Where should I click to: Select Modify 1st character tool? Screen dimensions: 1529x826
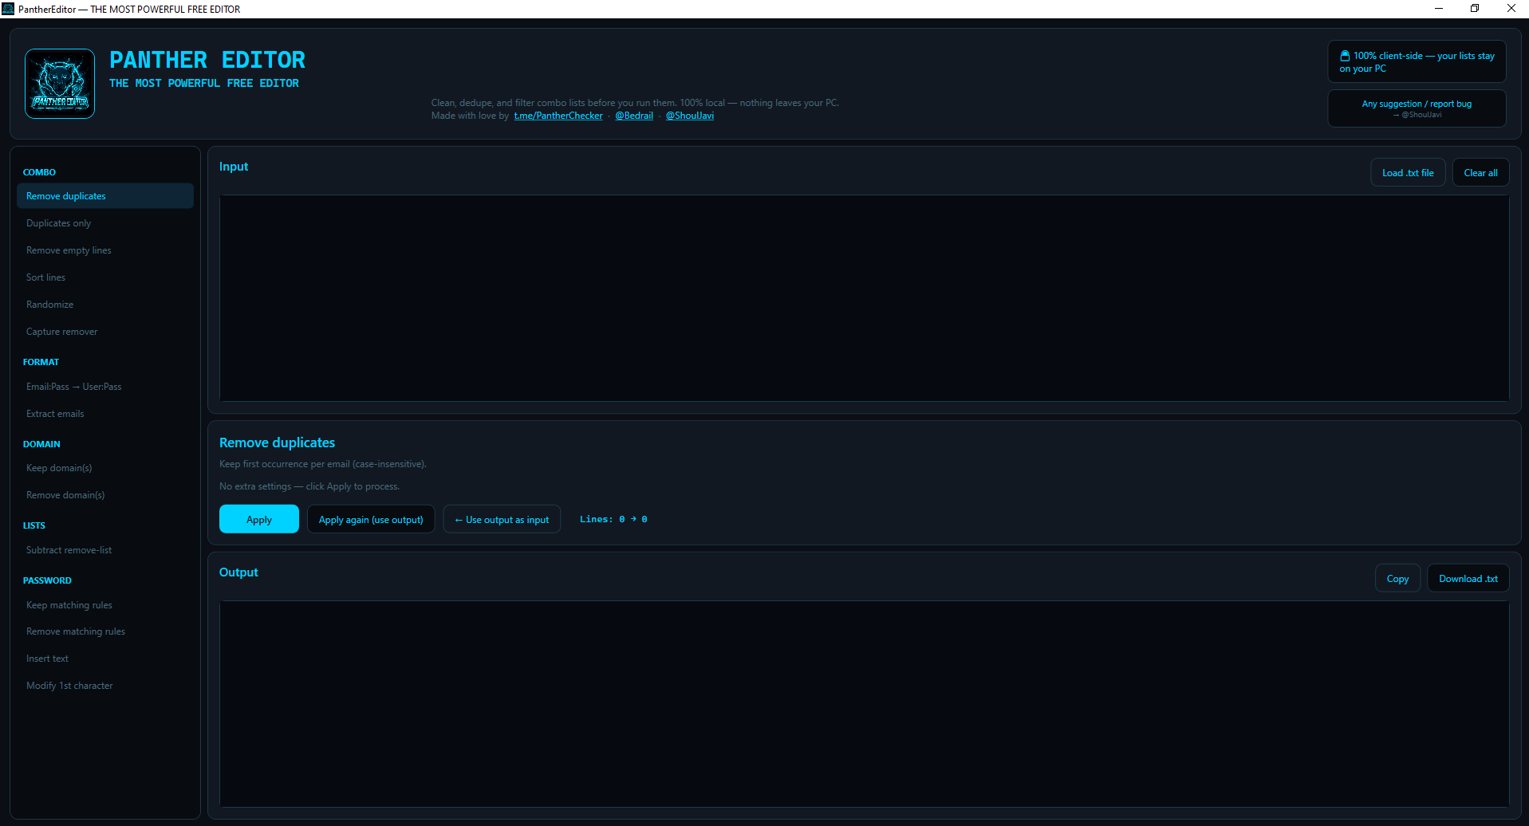click(105, 686)
